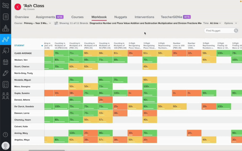Open the group of people sidebar icon

coord(6,96)
